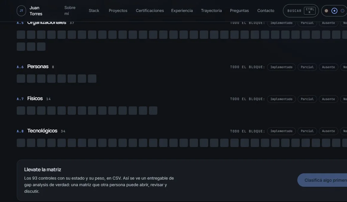
Task: Navigate to Proyectos
Action: pyautogui.click(x=118, y=11)
